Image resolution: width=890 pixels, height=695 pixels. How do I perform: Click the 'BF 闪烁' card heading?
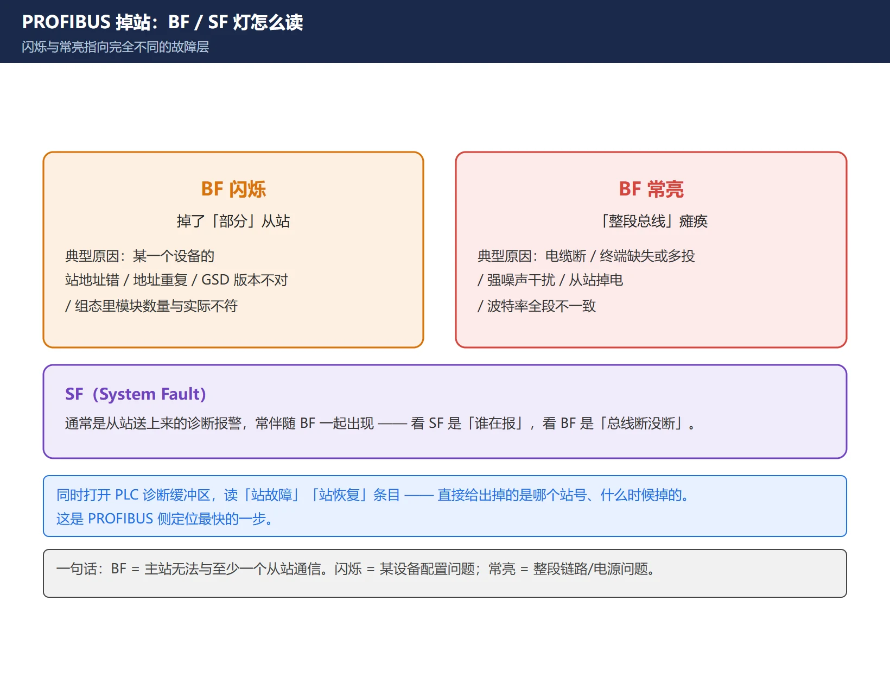point(233,189)
